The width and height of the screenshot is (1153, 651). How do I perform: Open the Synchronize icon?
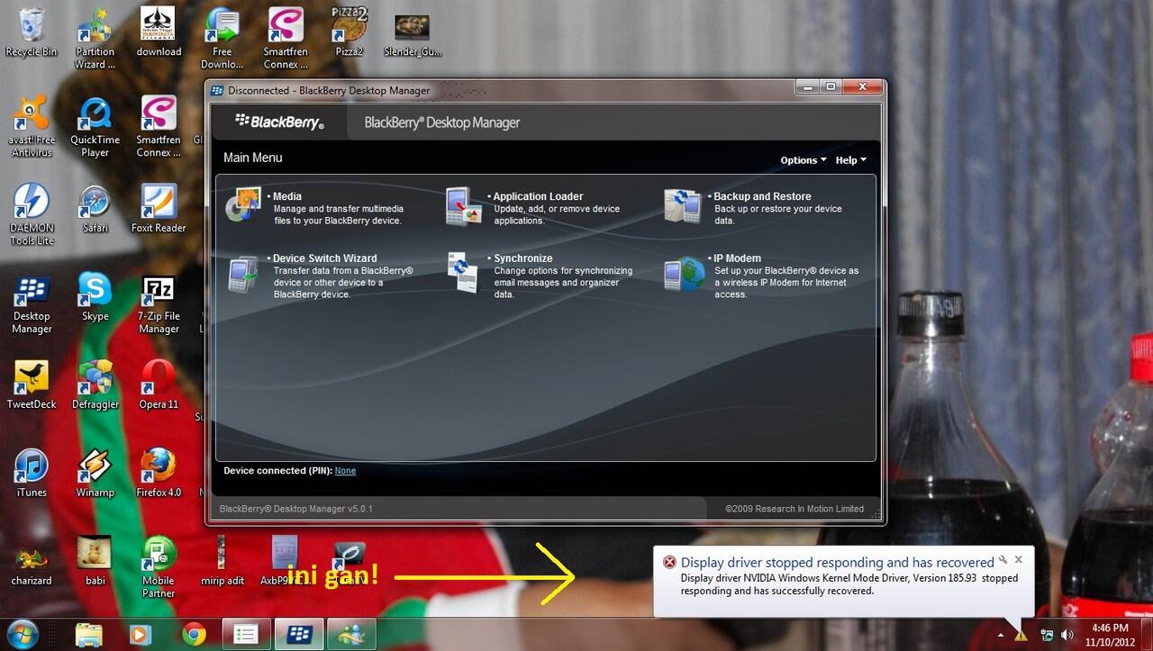(x=463, y=271)
